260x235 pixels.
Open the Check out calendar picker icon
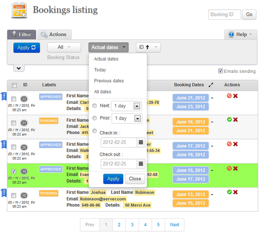click(141, 164)
